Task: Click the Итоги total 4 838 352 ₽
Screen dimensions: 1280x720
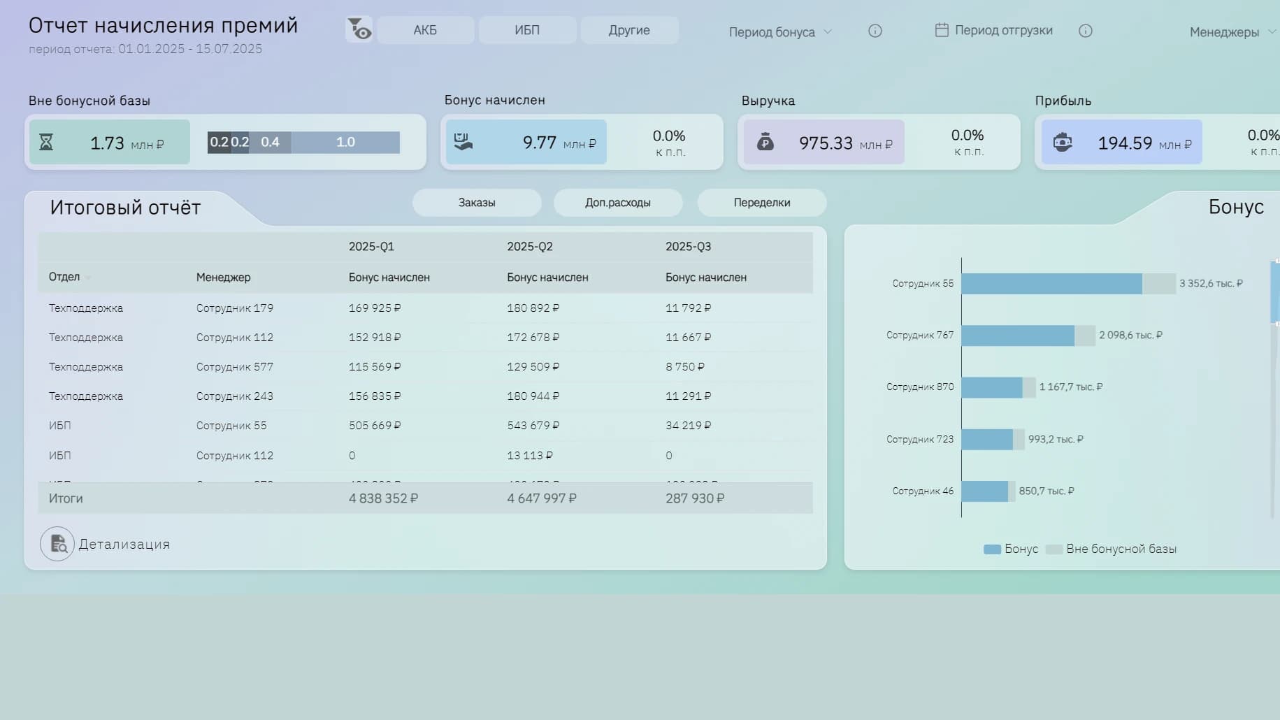Action: pyautogui.click(x=383, y=498)
